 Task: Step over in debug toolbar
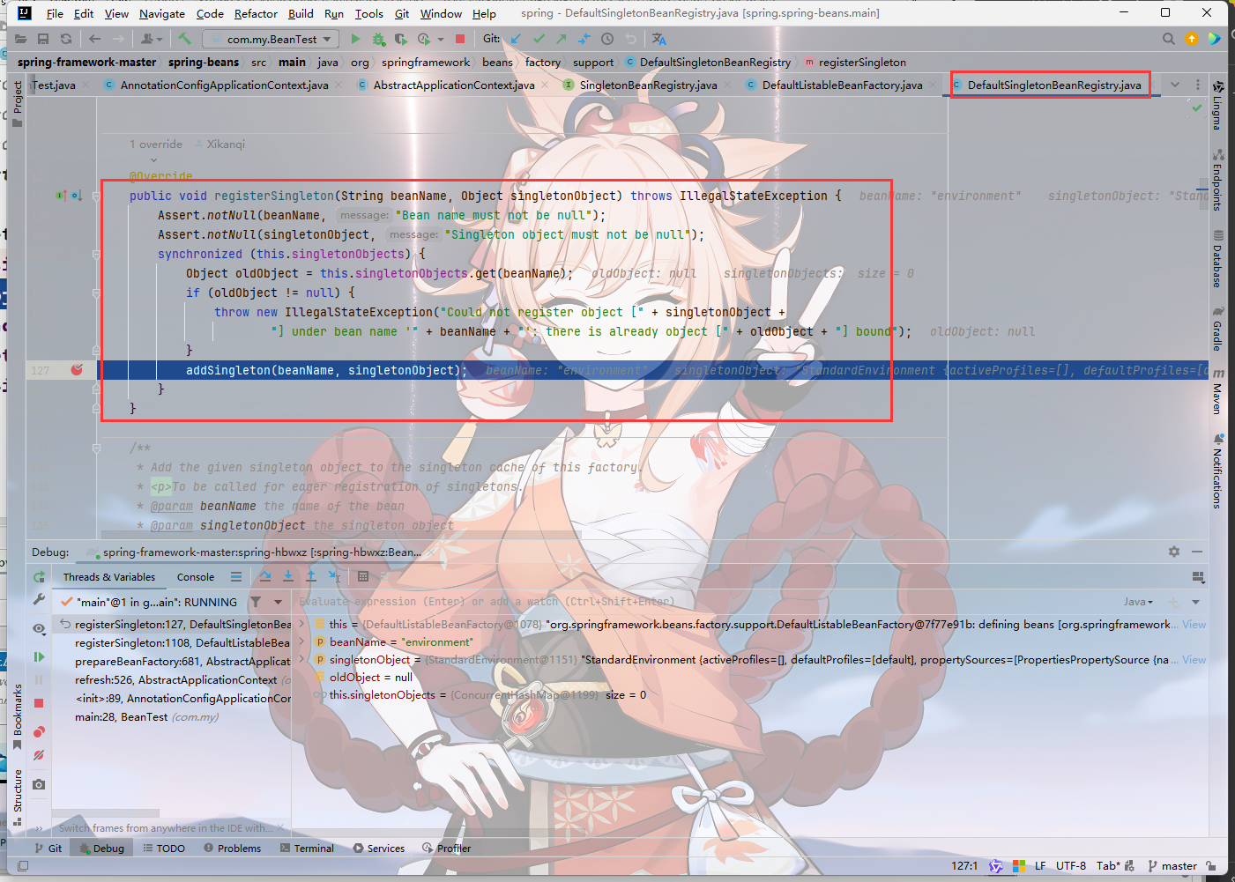click(x=265, y=576)
